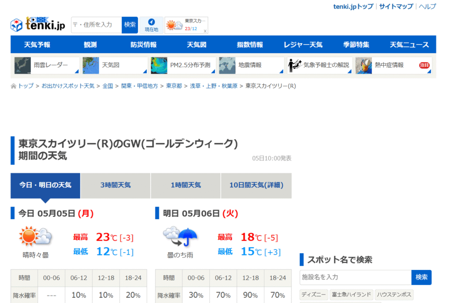
Task: Switch to the 3時間天気 tab
Action: point(116,186)
